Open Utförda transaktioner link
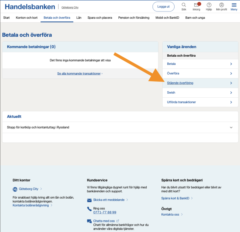The width and height of the screenshot is (240, 232). coord(181,102)
